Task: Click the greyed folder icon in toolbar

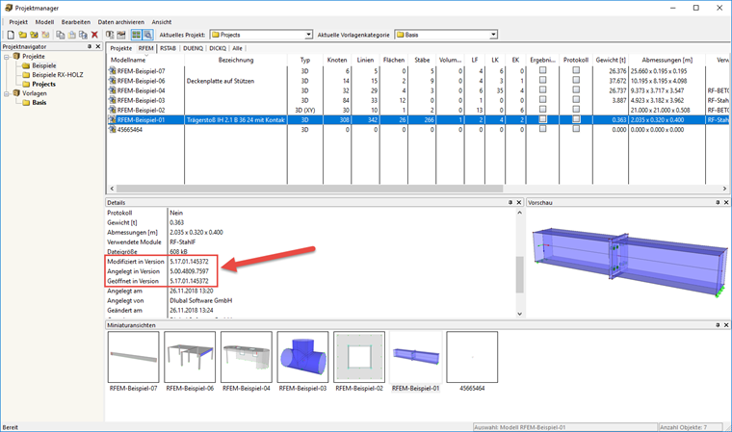Action: click(x=45, y=35)
